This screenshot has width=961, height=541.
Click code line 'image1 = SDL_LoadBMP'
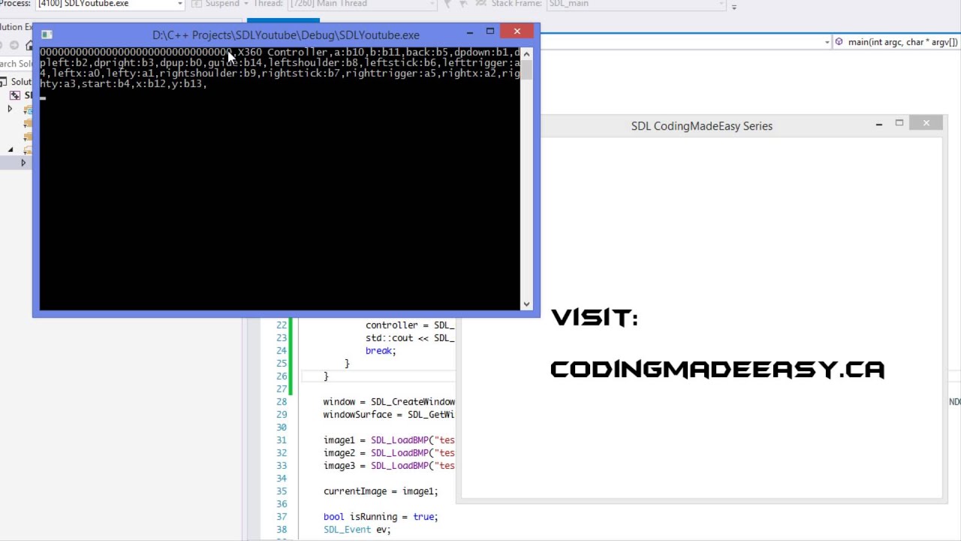(x=389, y=440)
